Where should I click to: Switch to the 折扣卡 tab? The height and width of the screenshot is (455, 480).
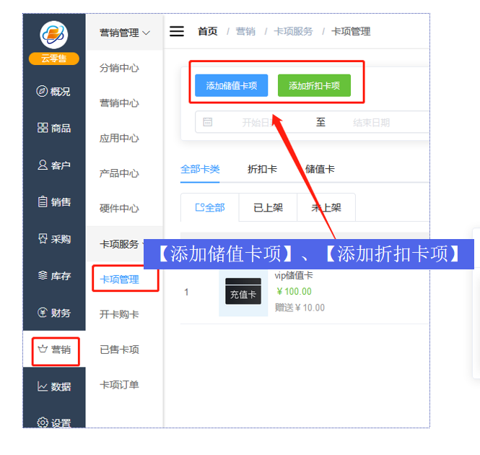(x=262, y=169)
